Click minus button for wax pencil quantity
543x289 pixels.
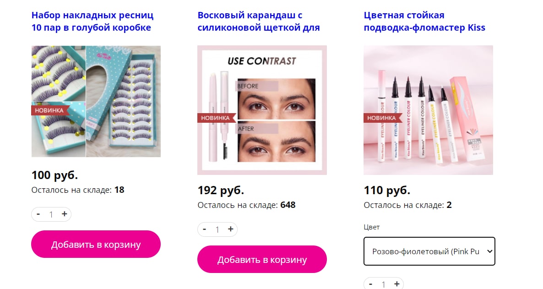[204, 229]
